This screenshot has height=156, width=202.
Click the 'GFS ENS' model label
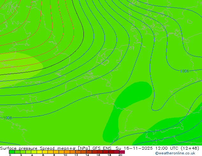click(x=102, y=148)
